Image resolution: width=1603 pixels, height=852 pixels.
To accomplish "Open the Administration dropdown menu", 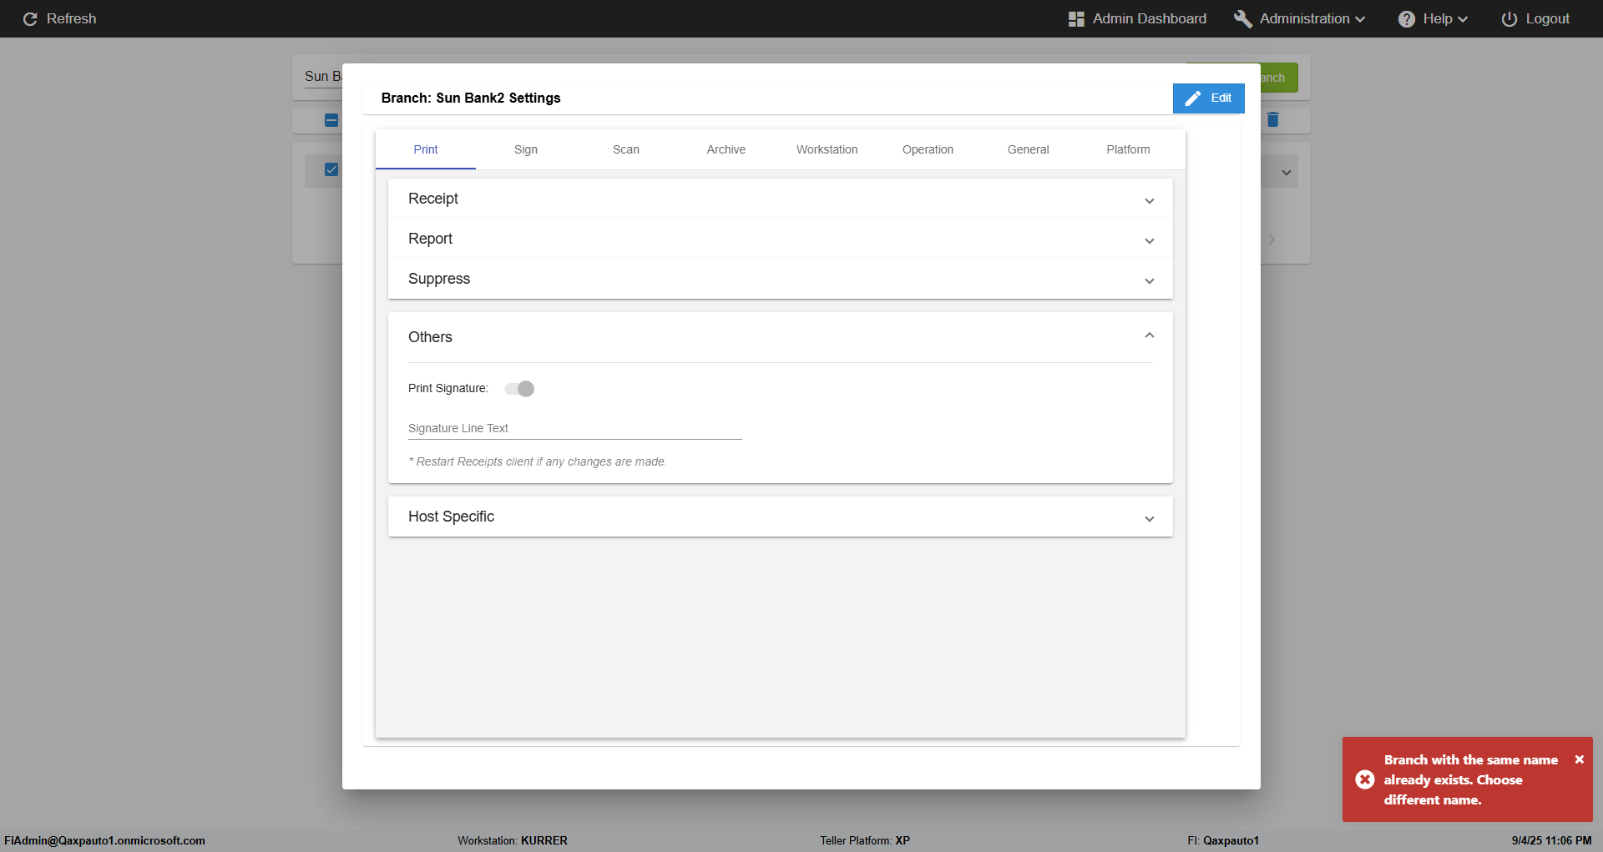I will tap(1312, 19).
